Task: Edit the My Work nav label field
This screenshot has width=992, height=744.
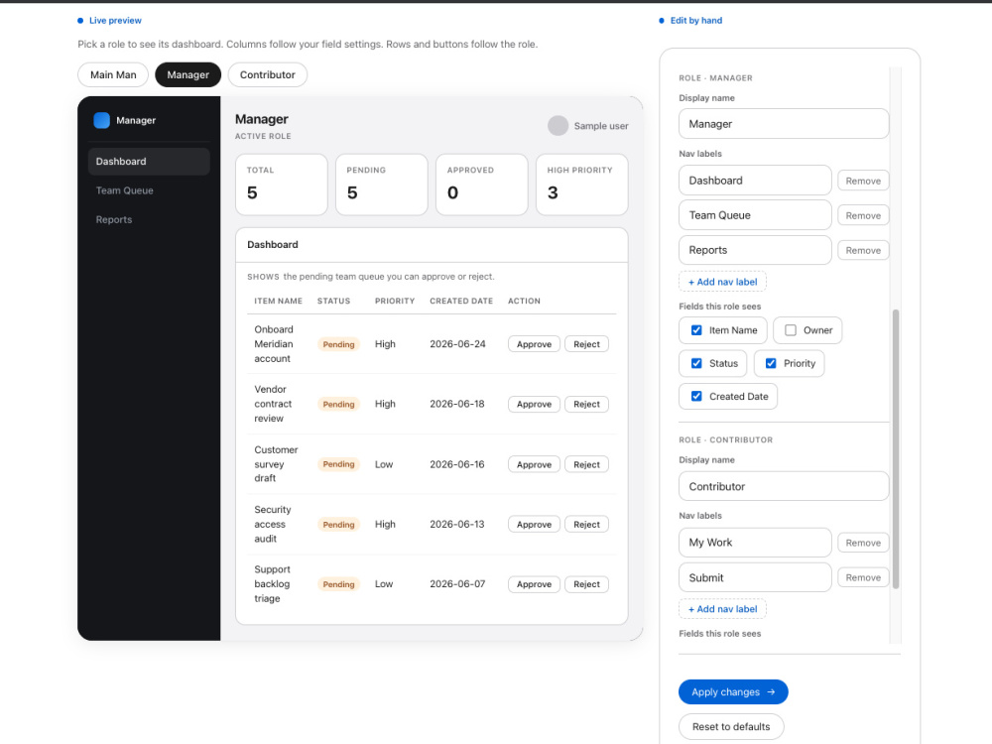Action: click(755, 543)
